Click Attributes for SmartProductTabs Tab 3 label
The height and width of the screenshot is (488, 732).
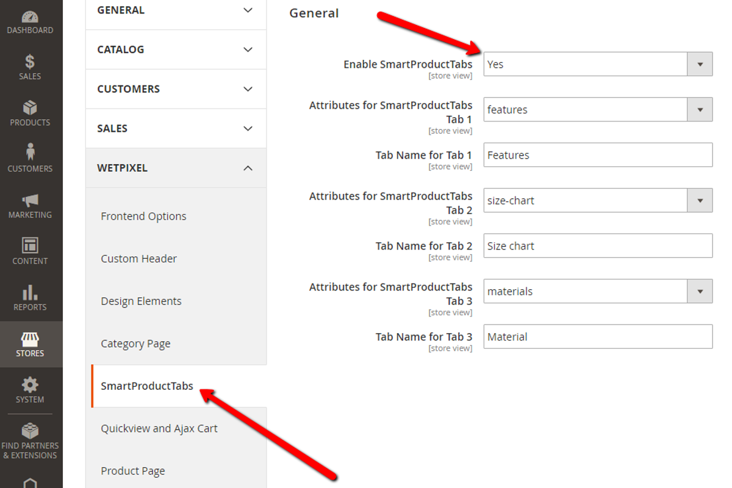(x=391, y=294)
